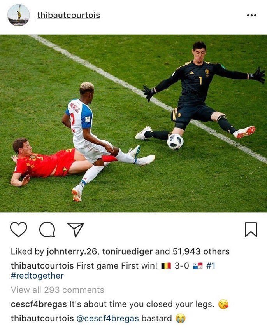Tap the Panama flag emoji in caption

pos(198,266)
